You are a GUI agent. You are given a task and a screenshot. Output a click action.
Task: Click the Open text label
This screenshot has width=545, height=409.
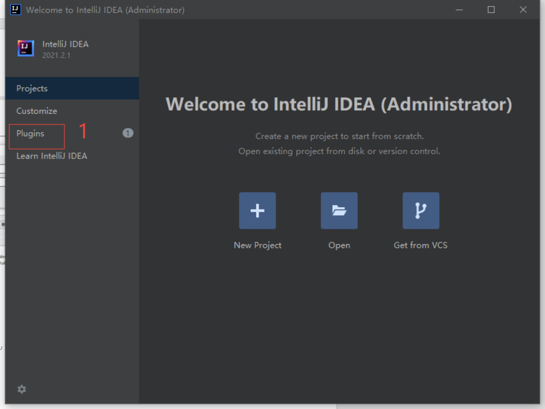pos(339,245)
